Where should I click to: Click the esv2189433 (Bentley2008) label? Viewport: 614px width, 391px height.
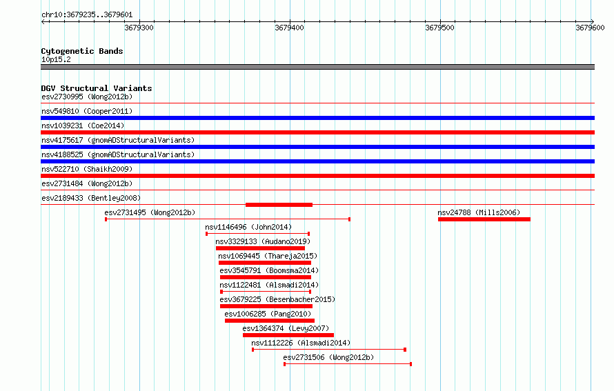91,198
